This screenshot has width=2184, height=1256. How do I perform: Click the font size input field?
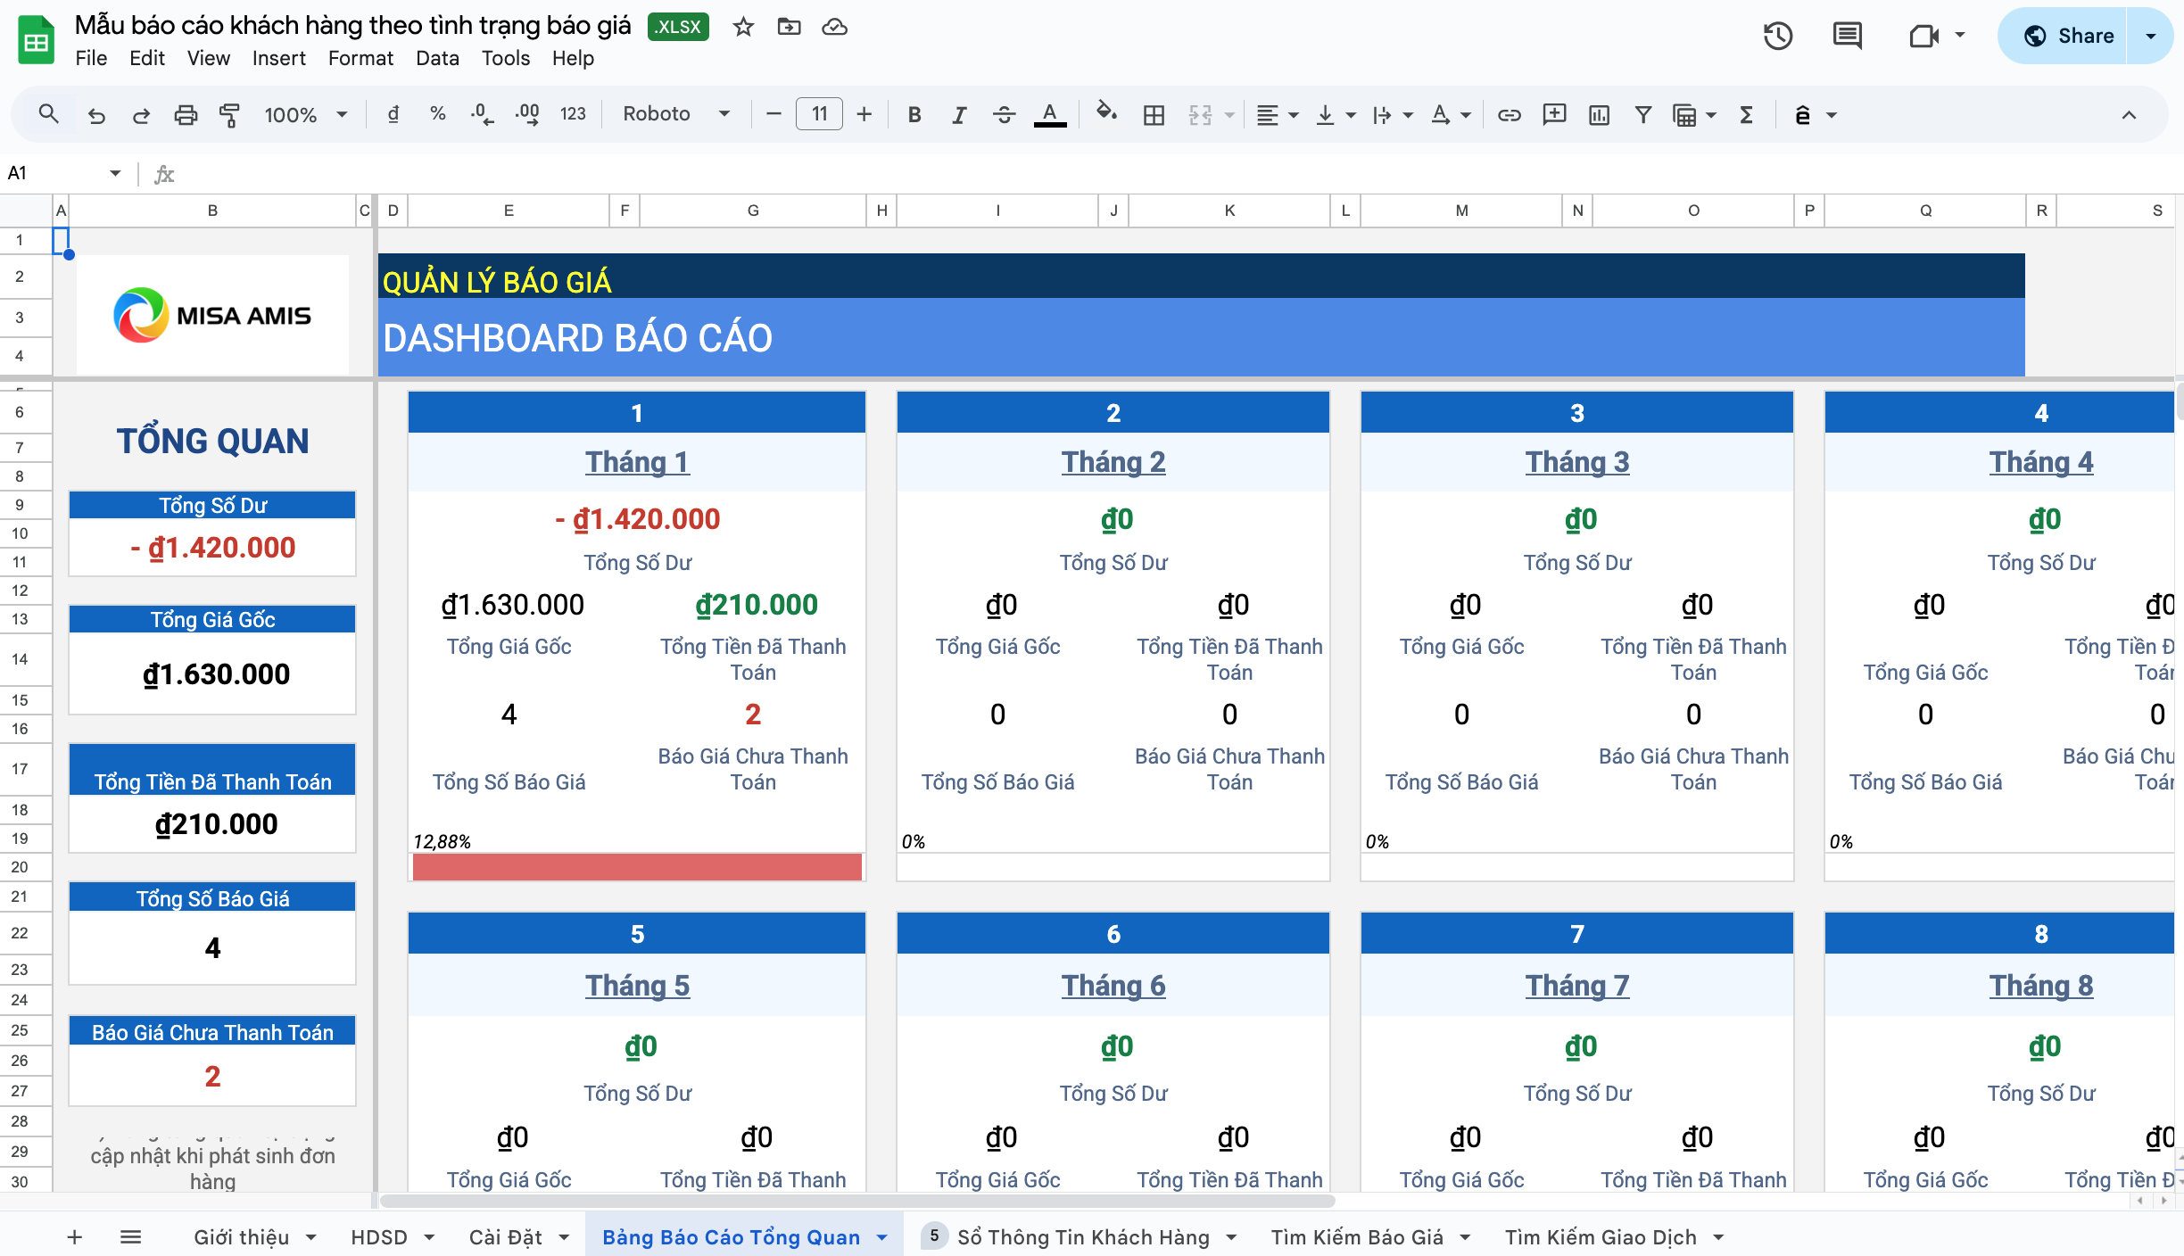818,114
